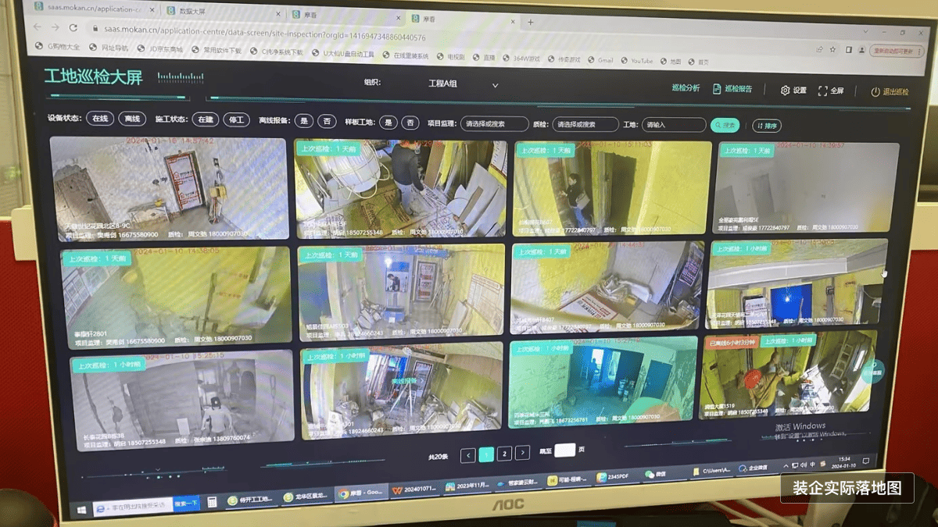Open the 在线重装系统 bookmark
938x527 pixels.
coord(406,56)
